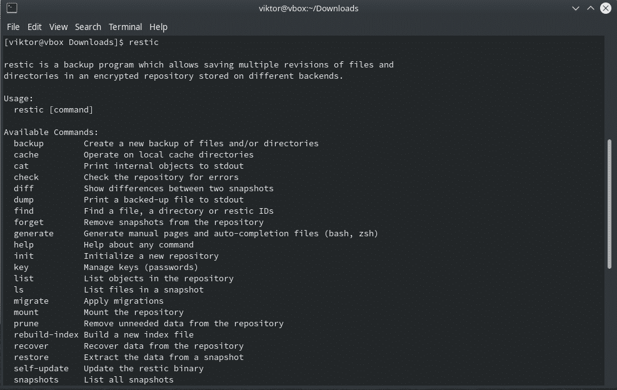Viewport: 617px width, 390px height.
Task: Click the 'self-update' command entry
Action: 41,369
